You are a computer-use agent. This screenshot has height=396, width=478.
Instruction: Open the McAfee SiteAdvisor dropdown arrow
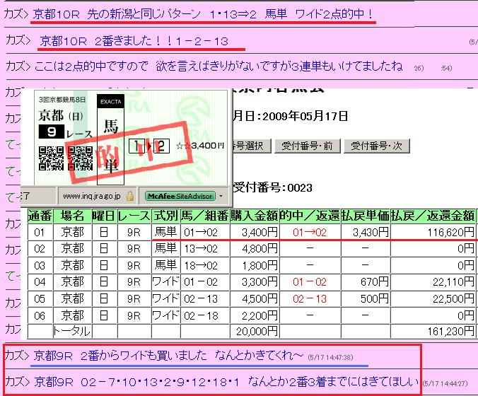coord(221,196)
